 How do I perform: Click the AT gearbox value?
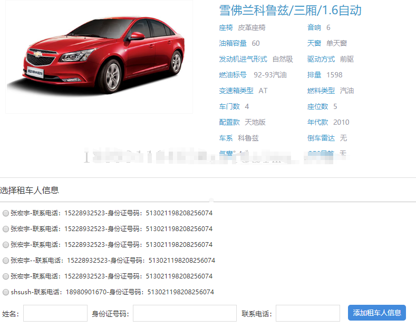pyautogui.click(x=263, y=91)
